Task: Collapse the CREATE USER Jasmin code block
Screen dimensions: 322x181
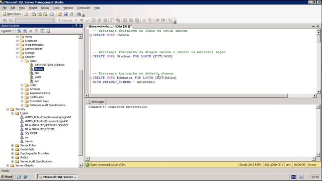Action: 91,35
